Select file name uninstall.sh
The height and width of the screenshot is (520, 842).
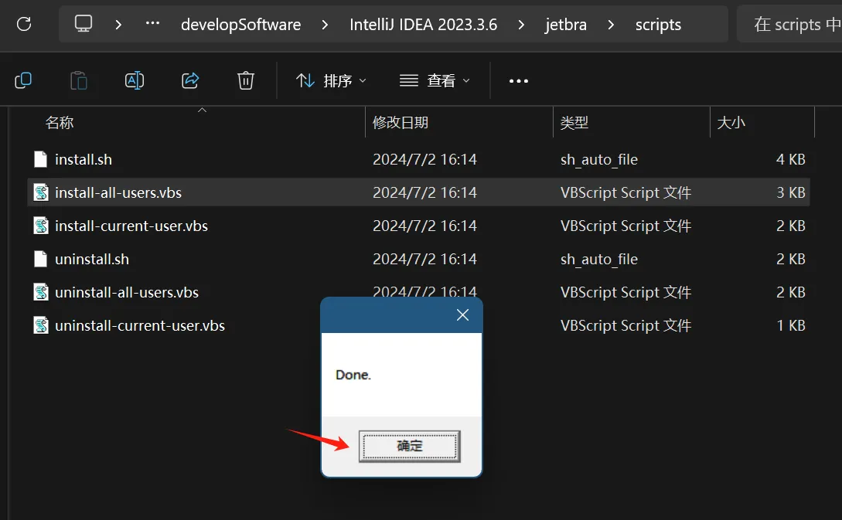(x=92, y=259)
